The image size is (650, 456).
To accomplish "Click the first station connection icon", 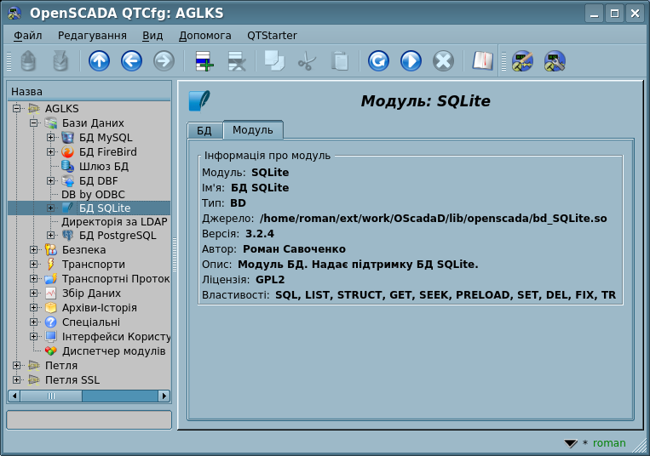I will point(522,61).
